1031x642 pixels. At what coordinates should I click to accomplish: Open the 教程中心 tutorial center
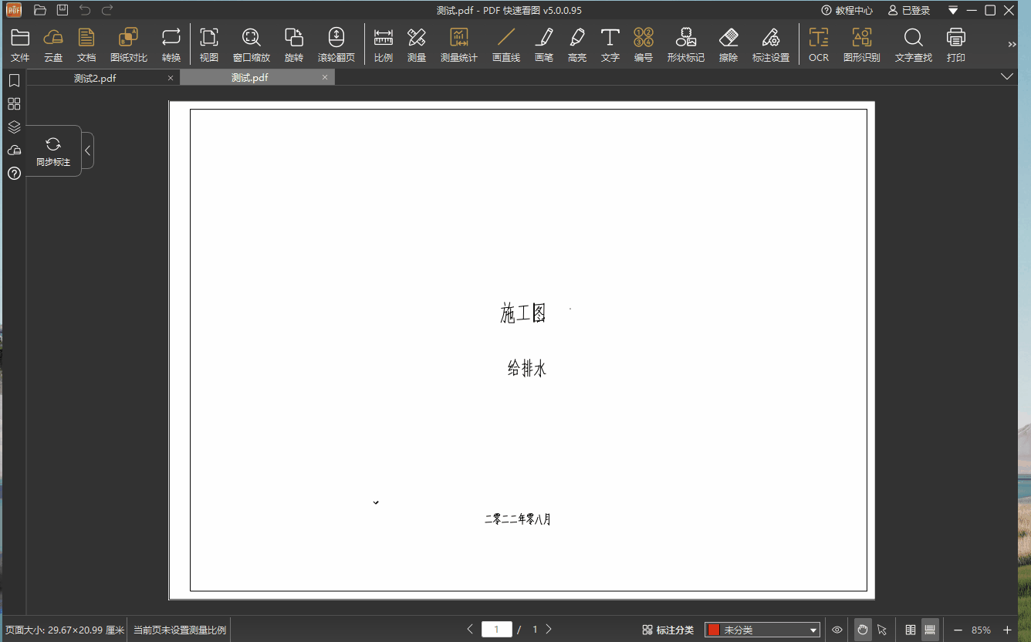click(x=847, y=10)
